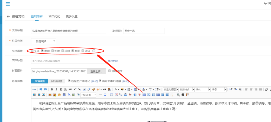
Task: Apply underline formatting
Action: pos(61,89)
